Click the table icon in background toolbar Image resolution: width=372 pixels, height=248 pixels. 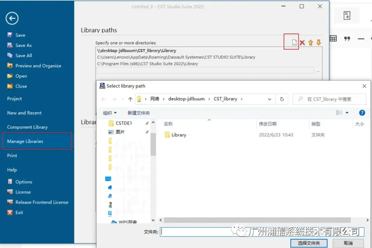(333, 39)
